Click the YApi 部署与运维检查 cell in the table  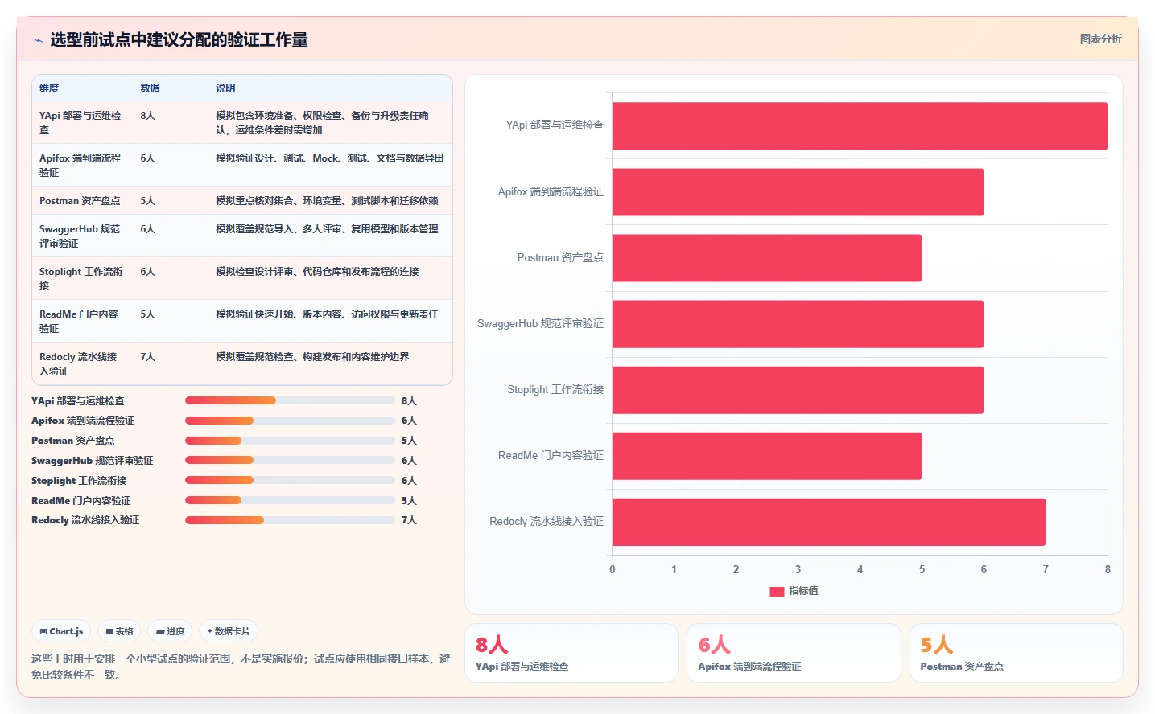tap(80, 122)
